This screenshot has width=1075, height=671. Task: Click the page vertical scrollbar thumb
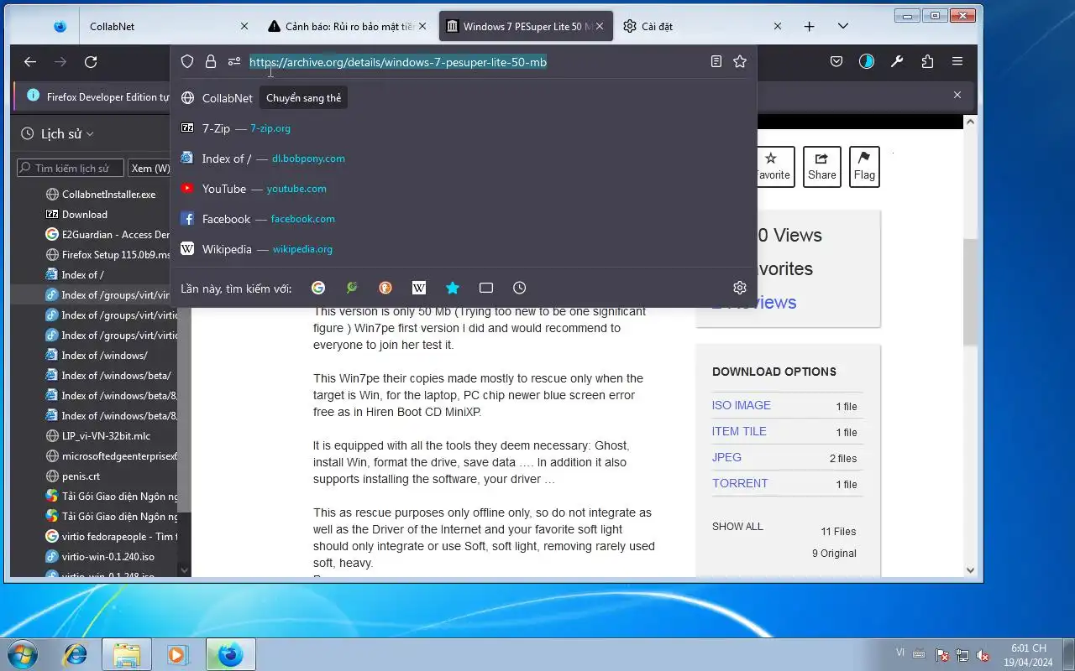tap(970, 291)
